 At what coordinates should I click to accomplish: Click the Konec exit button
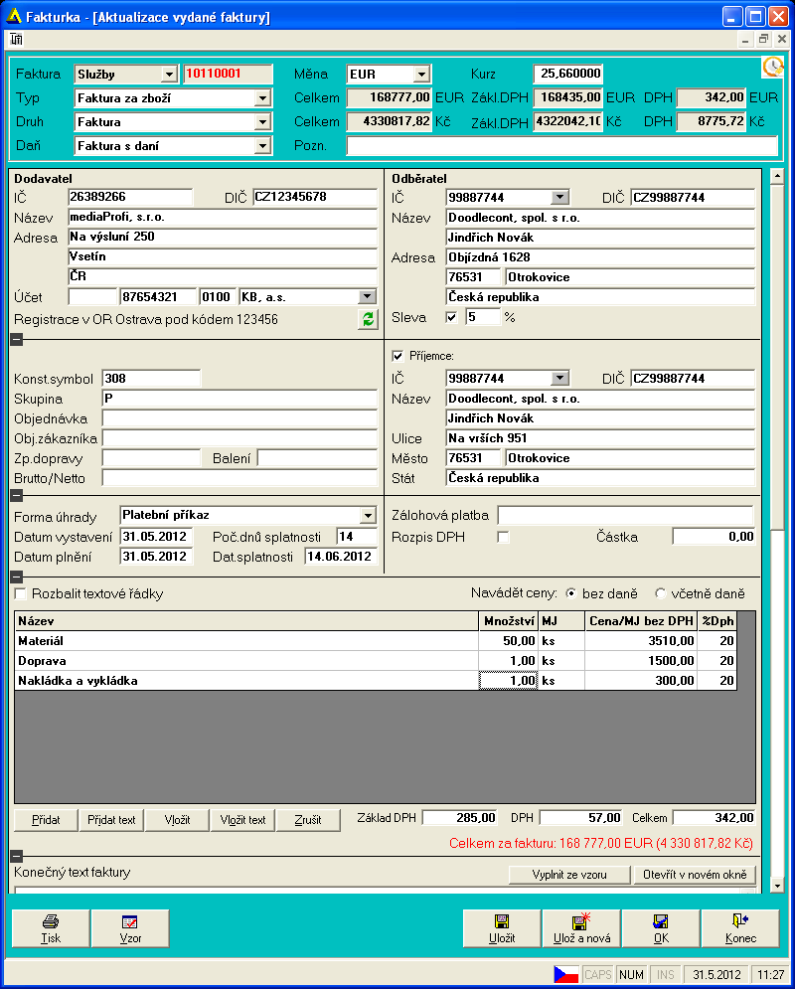740,928
